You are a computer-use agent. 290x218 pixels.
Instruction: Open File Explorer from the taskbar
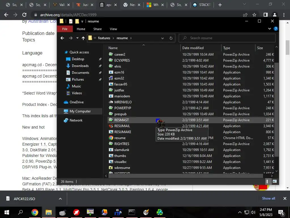pyautogui.click(x=49, y=212)
